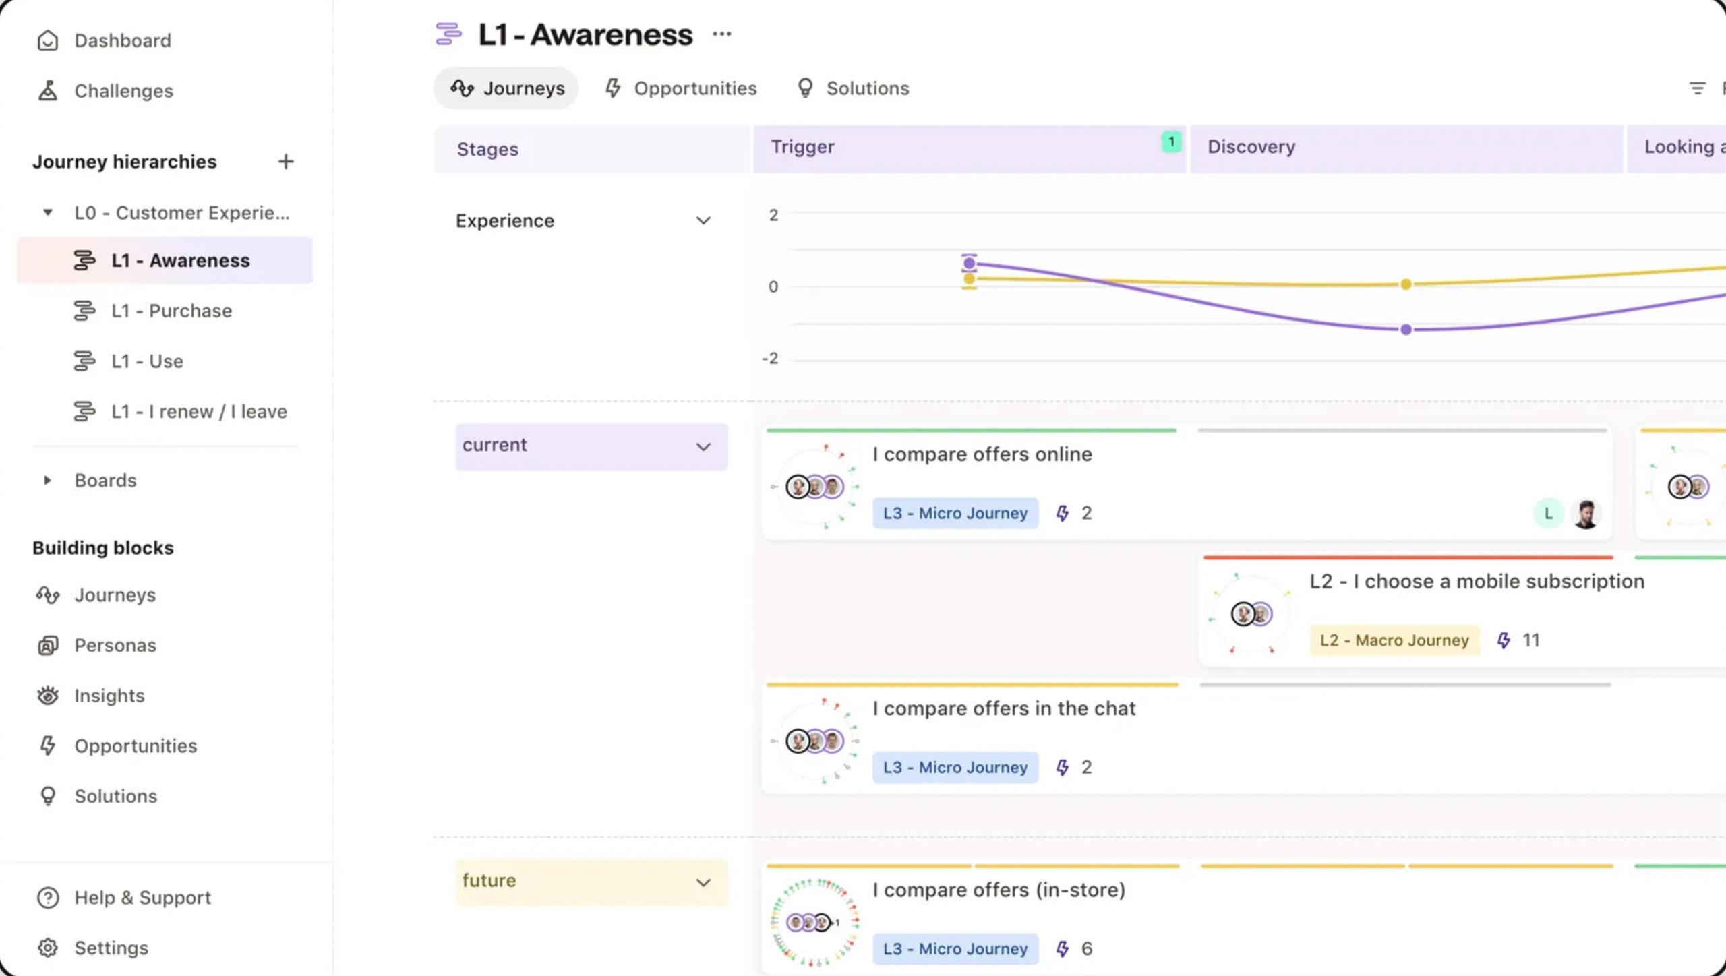Expand the current journeys section
The width and height of the screenshot is (1726, 976).
[704, 444]
